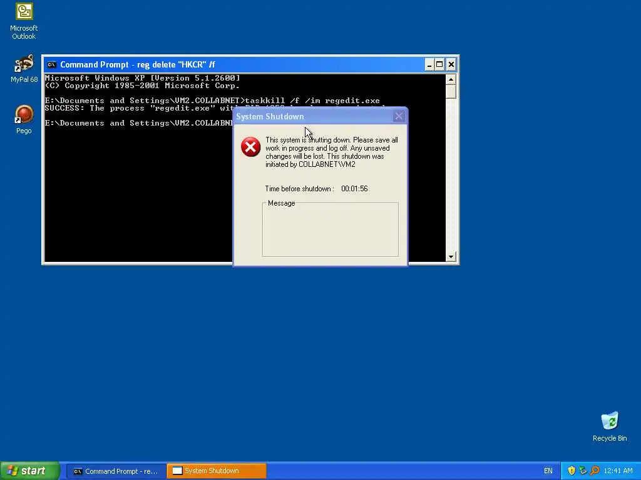Minimize the Command Prompt window
The width and height of the screenshot is (641, 480).
pyautogui.click(x=429, y=64)
